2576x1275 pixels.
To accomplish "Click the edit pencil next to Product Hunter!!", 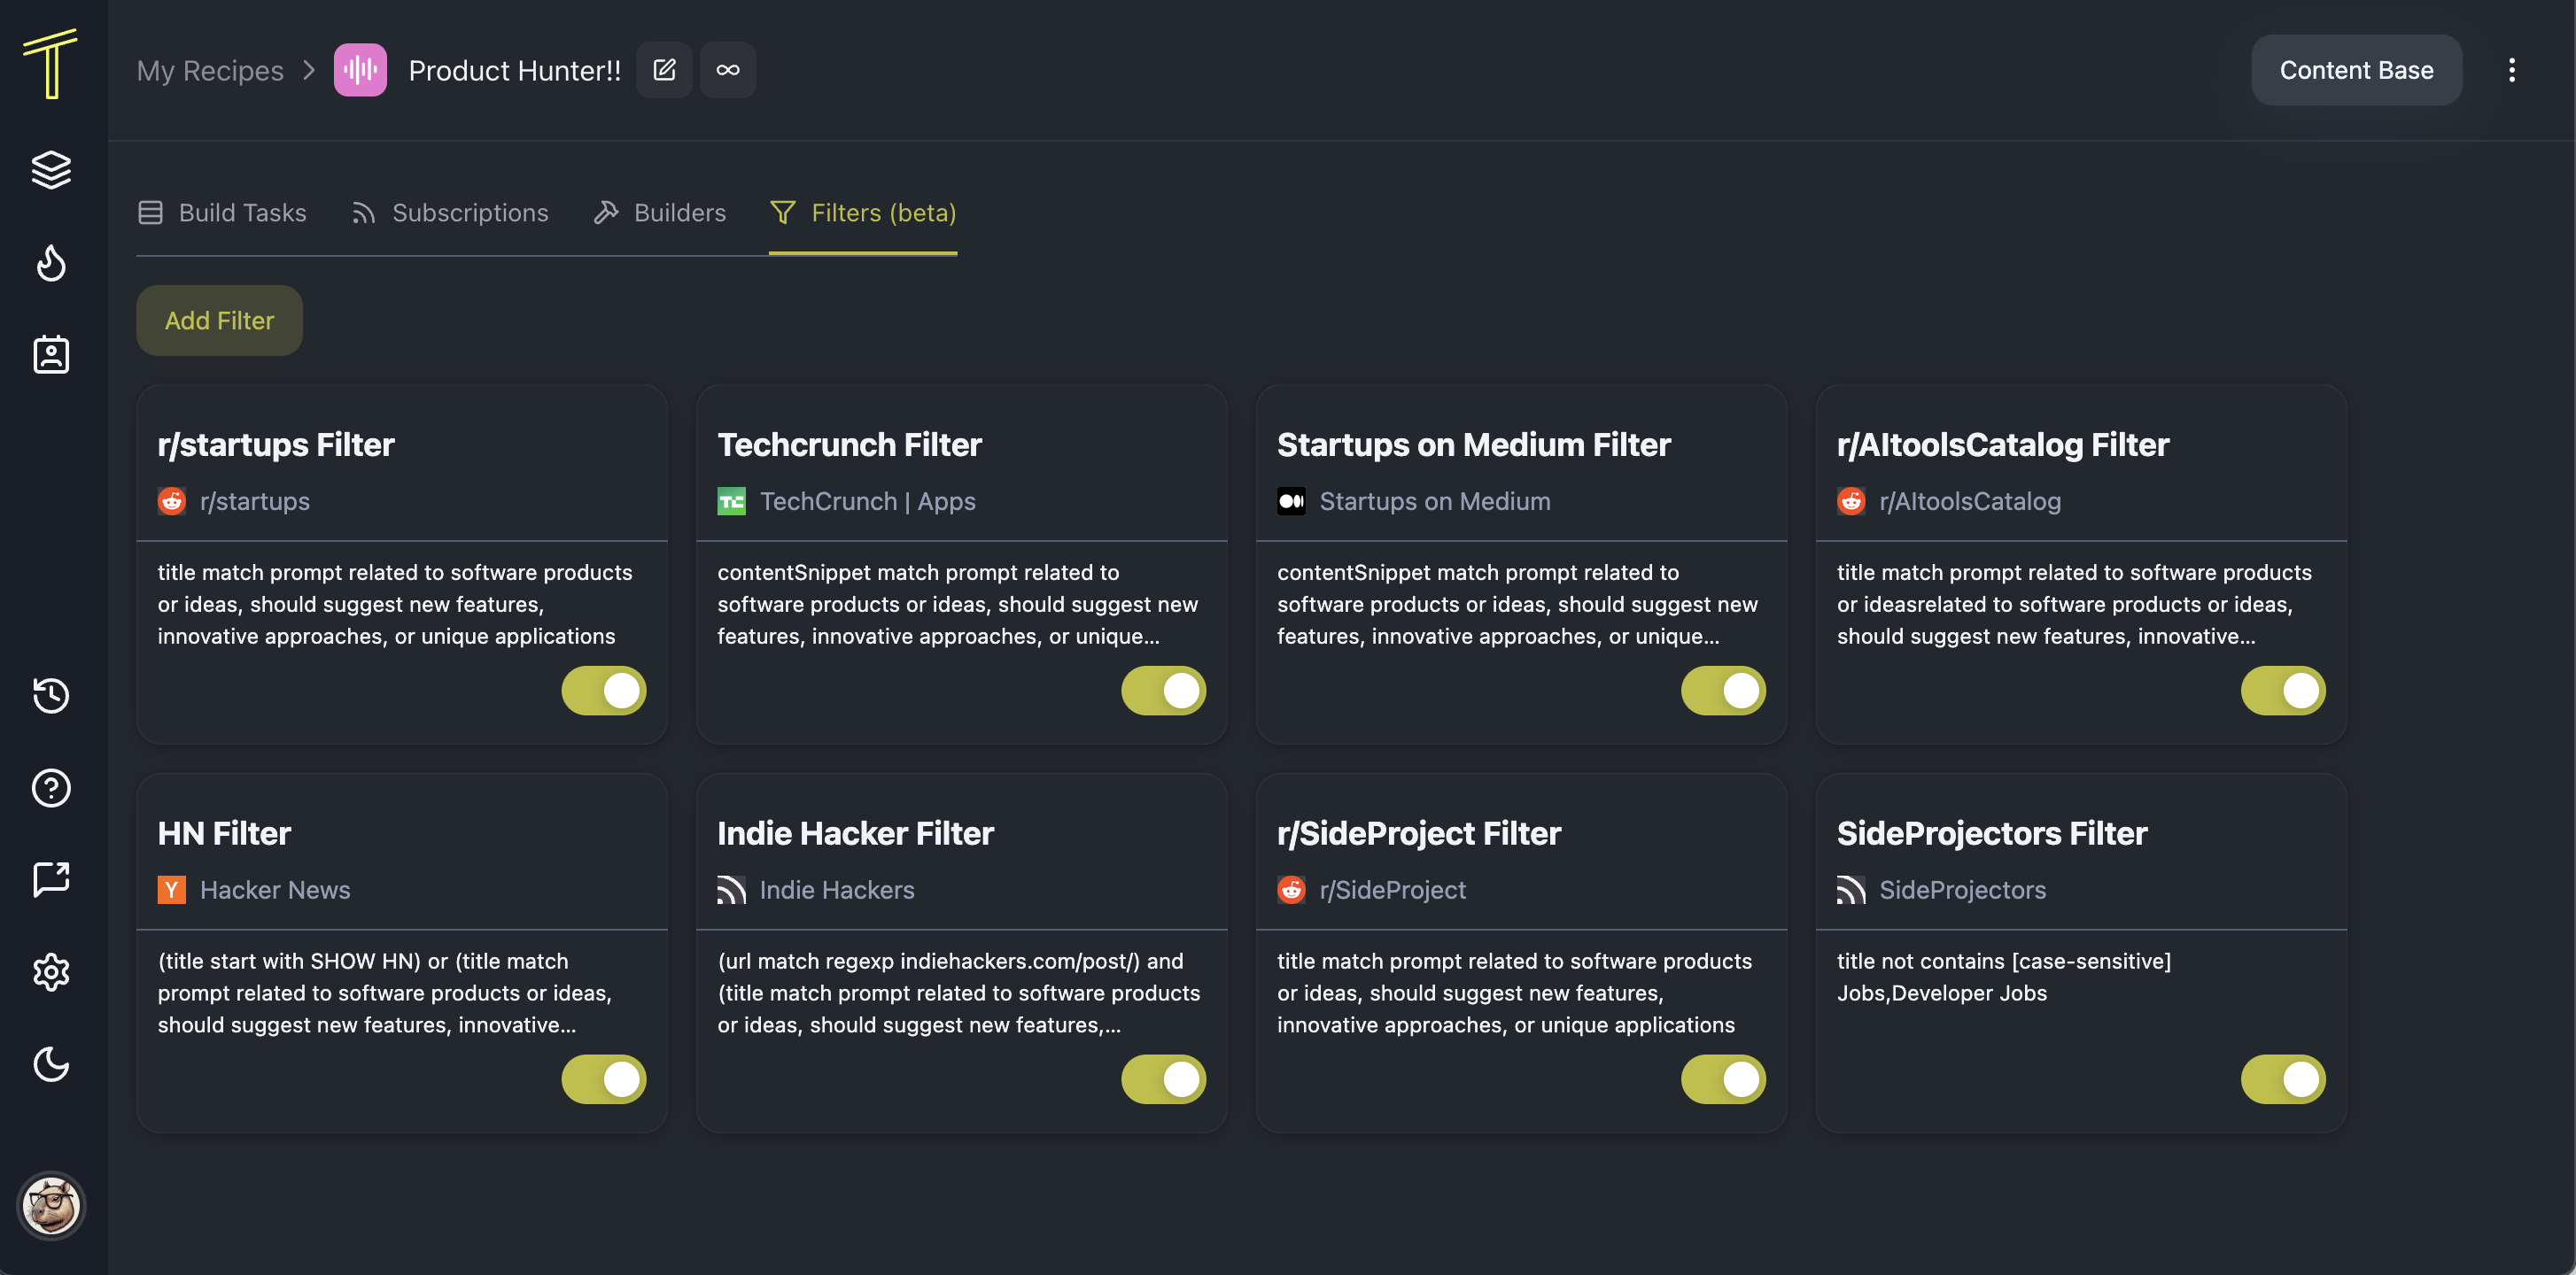I will [x=664, y=70].
